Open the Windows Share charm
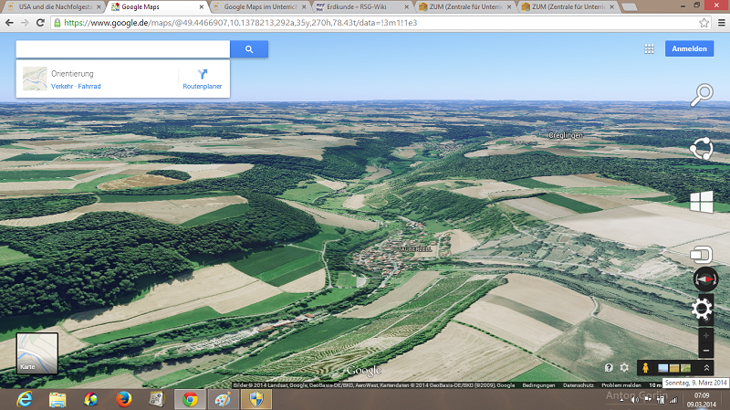Viewport: 730px width, 410px height. coord(702,149)
